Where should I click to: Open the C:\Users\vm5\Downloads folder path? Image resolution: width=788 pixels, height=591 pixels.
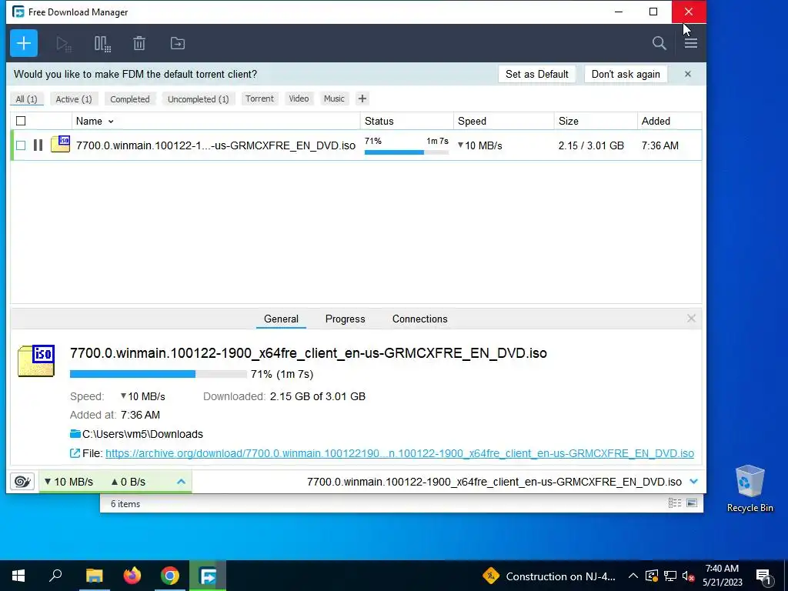click(x=142, y=434)
